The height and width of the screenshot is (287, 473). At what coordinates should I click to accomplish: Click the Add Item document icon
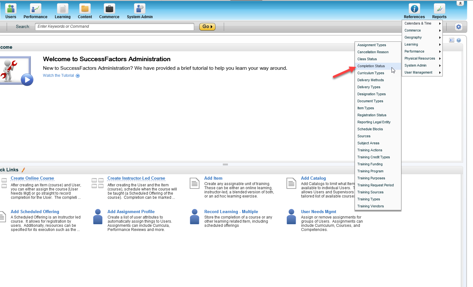pos(194,183)
